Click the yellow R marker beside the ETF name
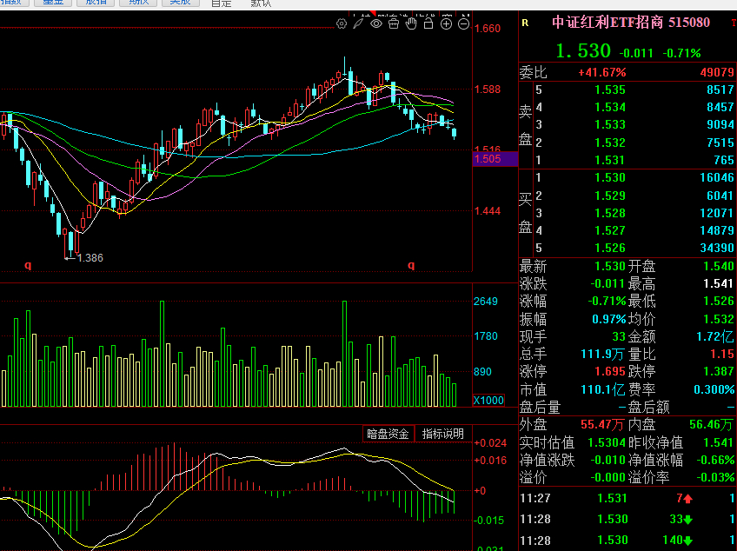 (x=526, y=23)
